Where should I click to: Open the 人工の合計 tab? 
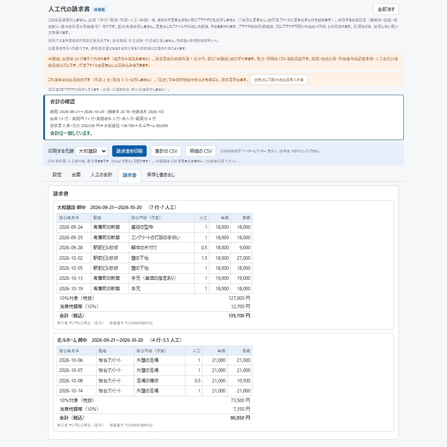click(101, 175)
